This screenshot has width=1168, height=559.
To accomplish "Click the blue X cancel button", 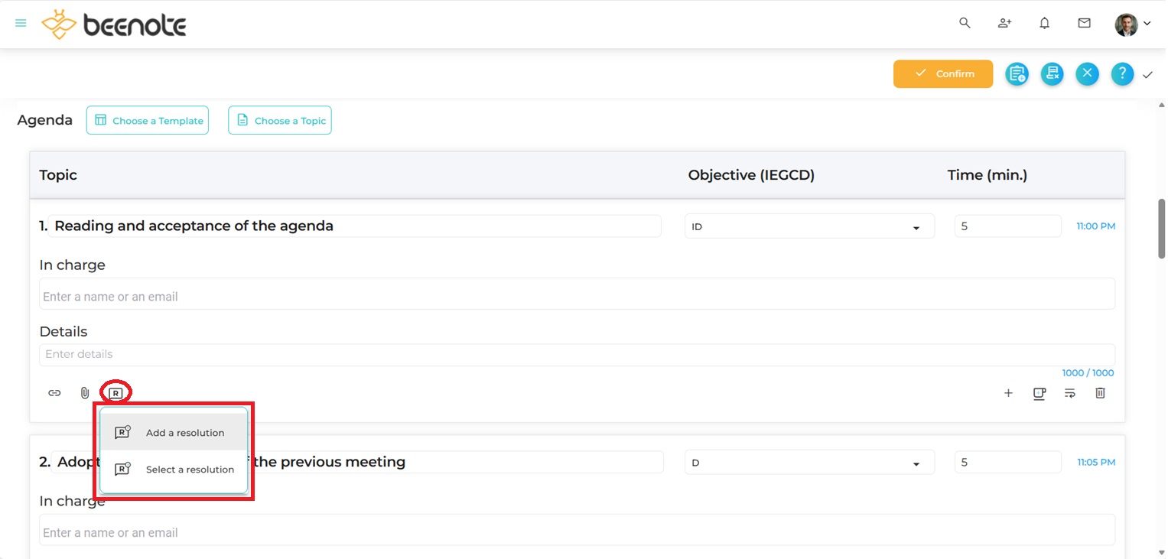I will coord(1087,74).
